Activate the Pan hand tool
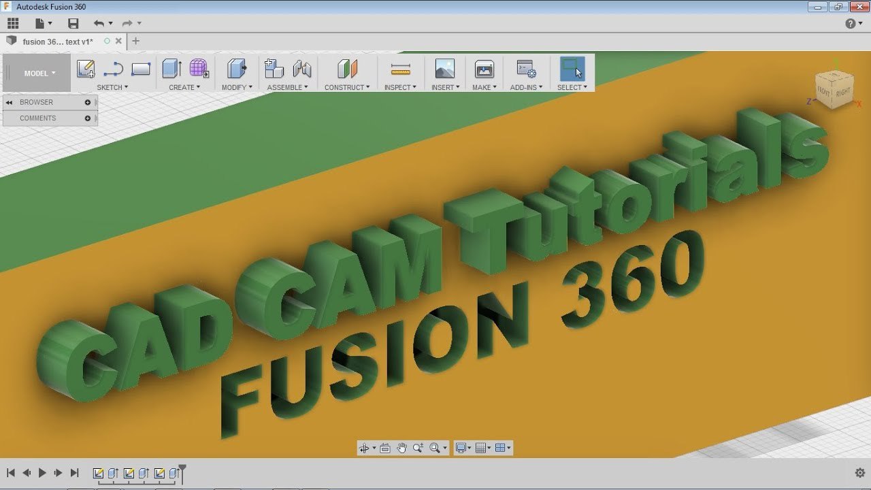The width and height of the screenshot is (871, 490). point(401,448)
